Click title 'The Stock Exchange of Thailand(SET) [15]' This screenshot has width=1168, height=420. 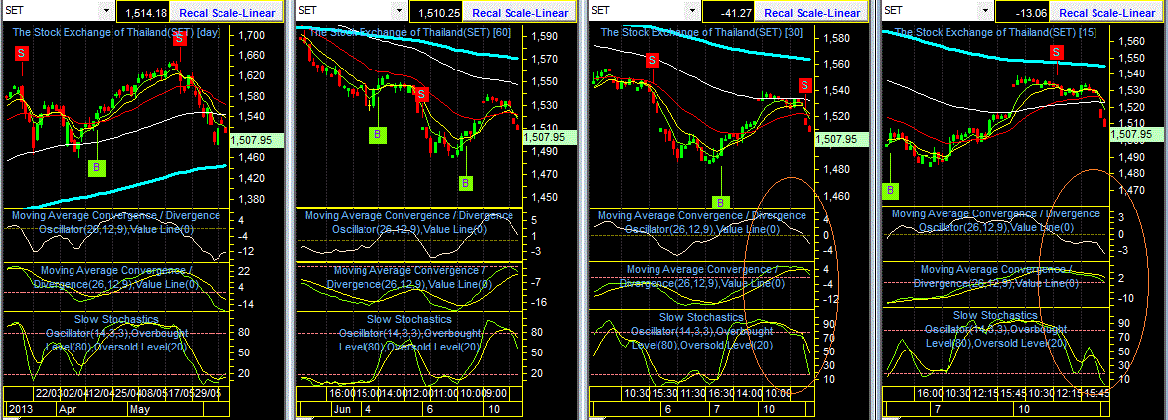[995, 32]
